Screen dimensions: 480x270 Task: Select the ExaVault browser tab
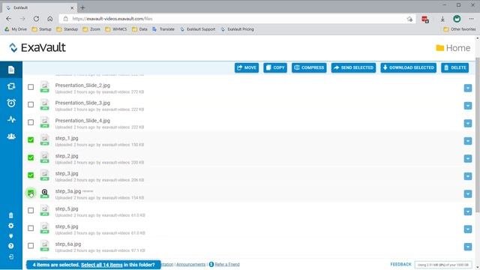(x=40, y=7)
